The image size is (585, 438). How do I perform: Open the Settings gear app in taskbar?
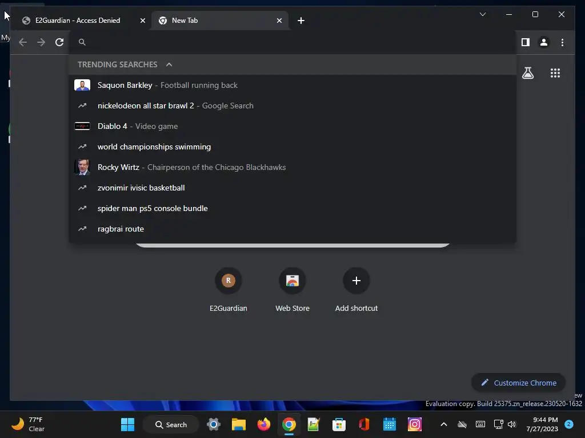tap(214, 424)
